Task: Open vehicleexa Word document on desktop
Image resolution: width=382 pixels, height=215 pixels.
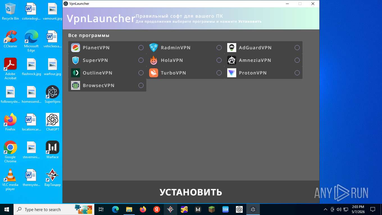Action: [x=53, y=39]
